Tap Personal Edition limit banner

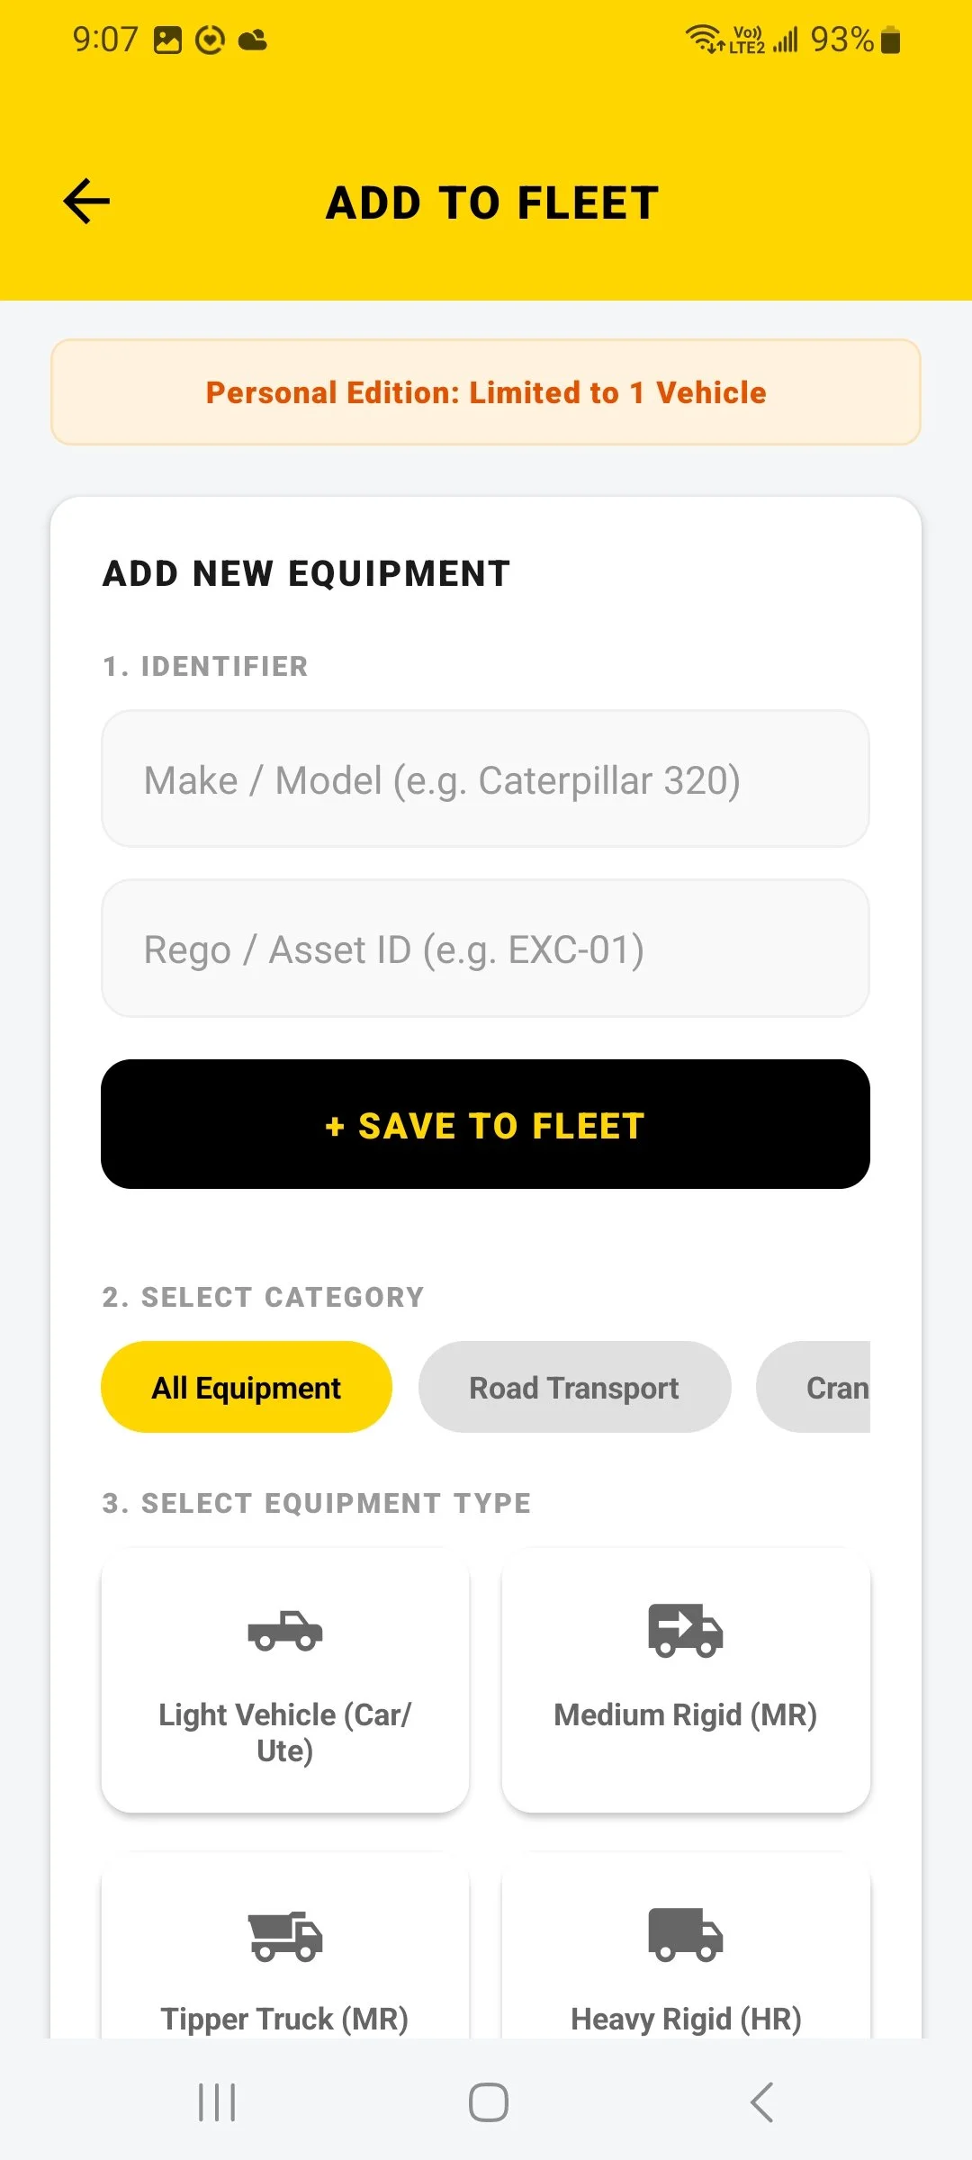coord(486,392)
